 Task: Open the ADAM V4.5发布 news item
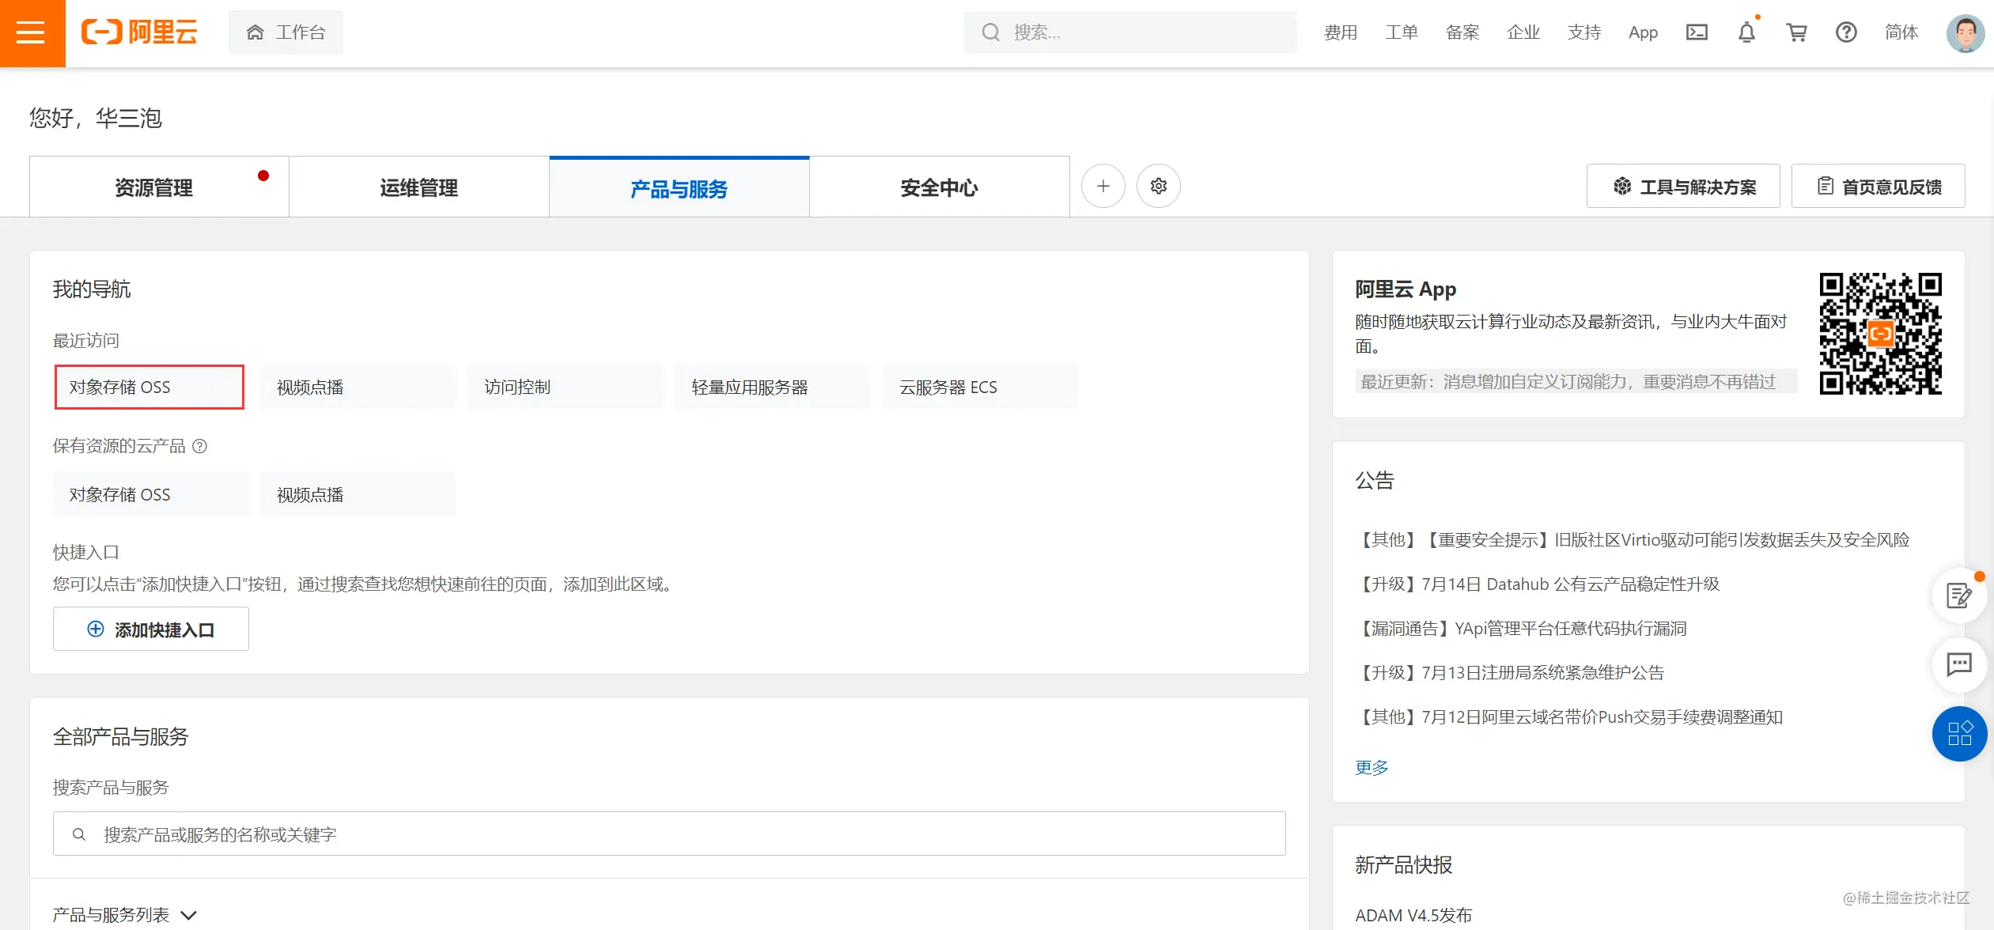pos(1413,916)
